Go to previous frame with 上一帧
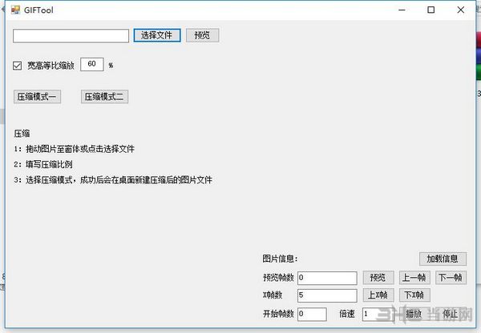This screenshot has height=333, width=481. 414,278
